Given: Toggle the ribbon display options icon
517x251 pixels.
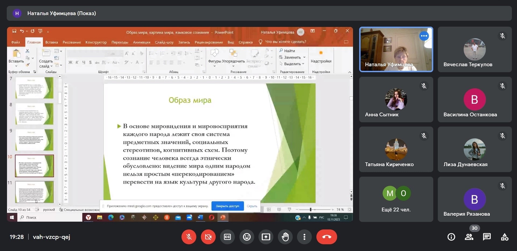Looking at the screenshot, I should pos(313,31).
